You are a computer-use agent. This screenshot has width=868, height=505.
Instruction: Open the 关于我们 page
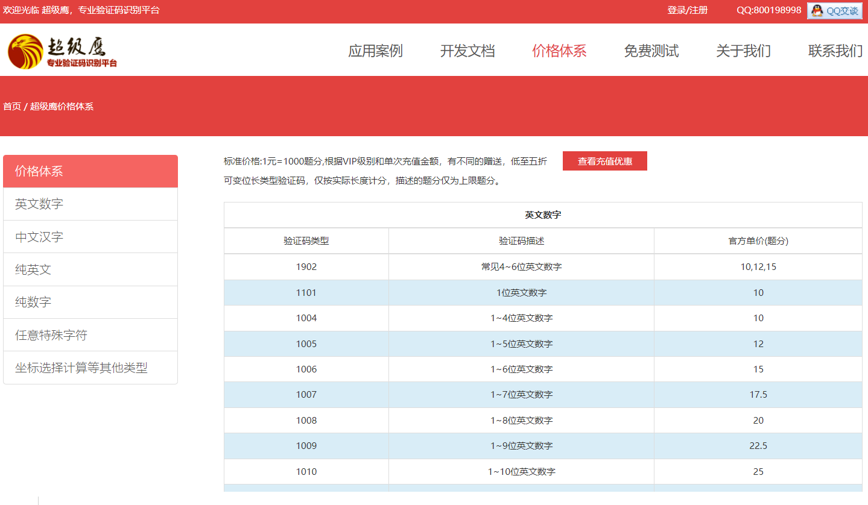pos(743,51)
